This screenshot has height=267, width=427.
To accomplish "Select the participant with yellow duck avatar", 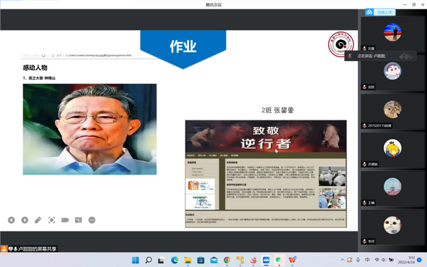I will (392, 148).
